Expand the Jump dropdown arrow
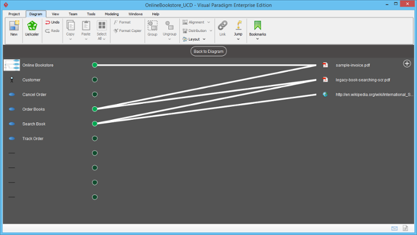The width and height of the screenshot is (417, 235). [x=238, y=39]
